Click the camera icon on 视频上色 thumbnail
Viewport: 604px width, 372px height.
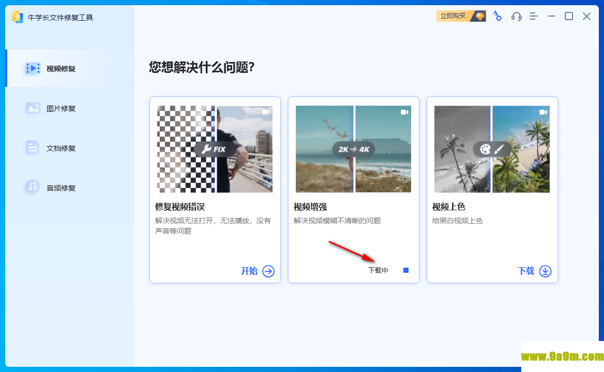pyautogui.click(x=543, y=112)
